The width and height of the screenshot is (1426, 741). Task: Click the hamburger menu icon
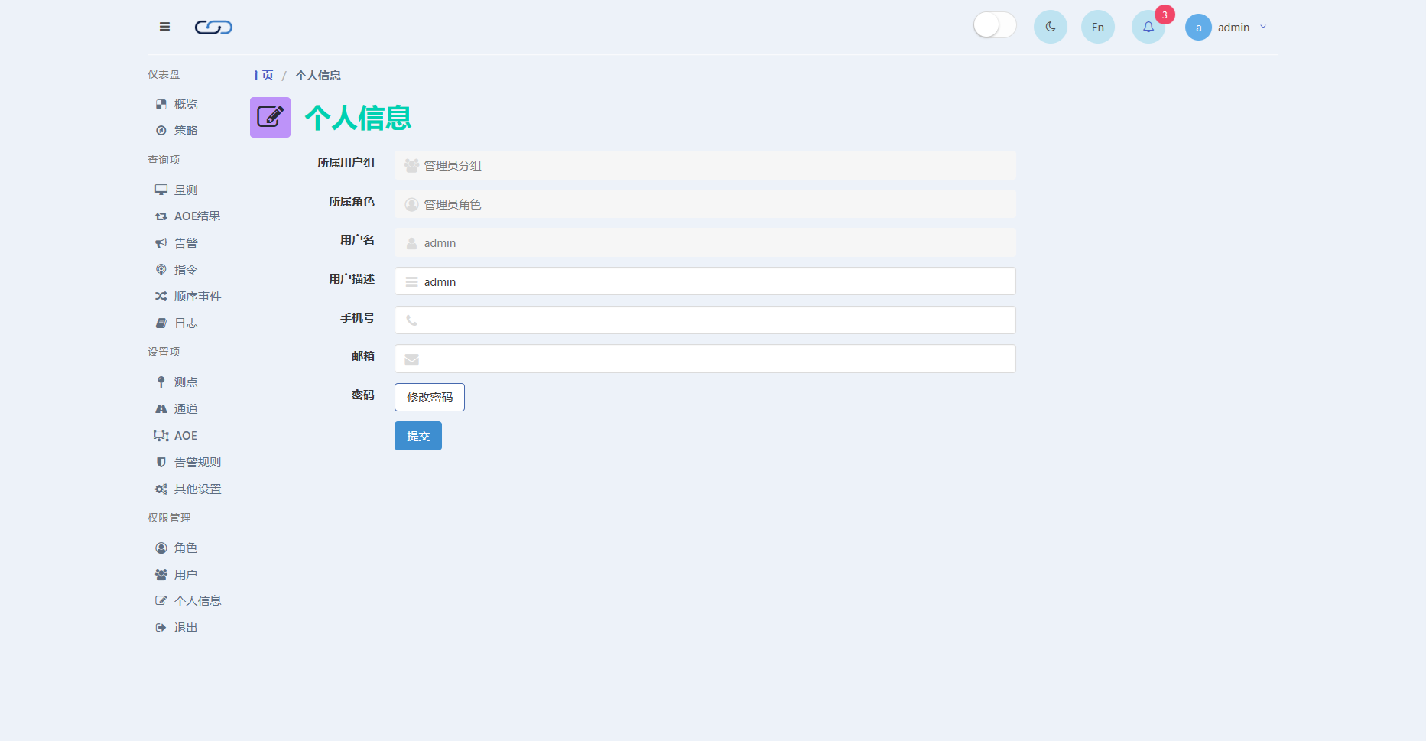164,27
